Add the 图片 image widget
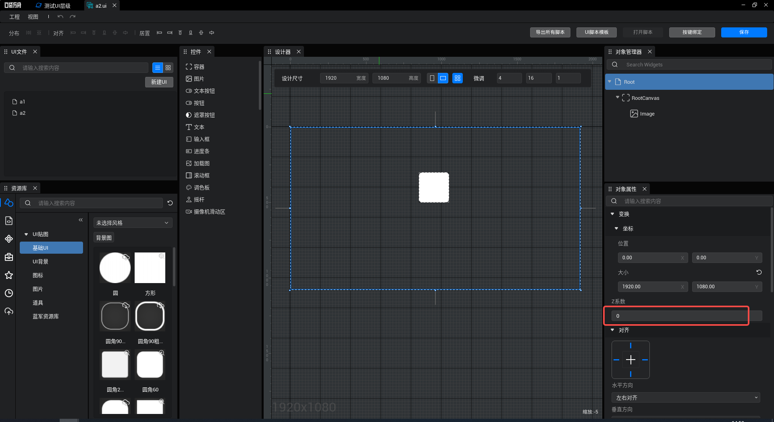The width and height of the screenshot is (774, 422). [x=195, y=79]
